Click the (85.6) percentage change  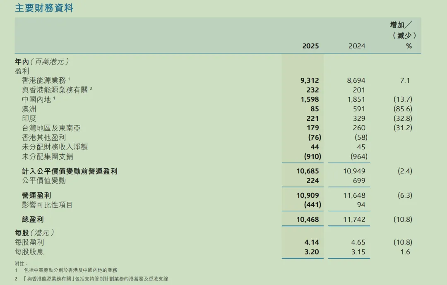point(403,109)
